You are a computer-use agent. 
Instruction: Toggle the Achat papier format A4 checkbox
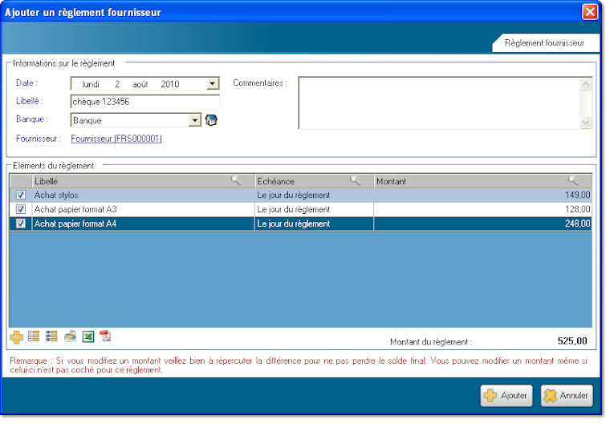21,224
